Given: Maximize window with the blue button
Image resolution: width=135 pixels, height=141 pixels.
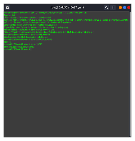Looking at the screenshot, I should pyautogui.click(x=124, y=8).
